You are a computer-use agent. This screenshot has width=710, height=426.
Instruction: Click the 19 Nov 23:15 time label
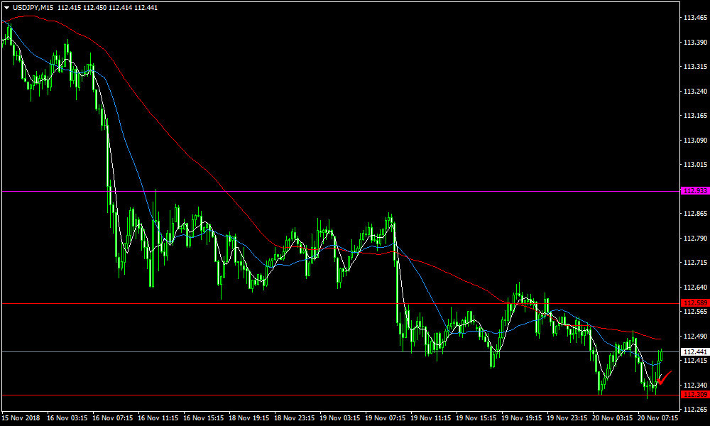click(567, 417)
